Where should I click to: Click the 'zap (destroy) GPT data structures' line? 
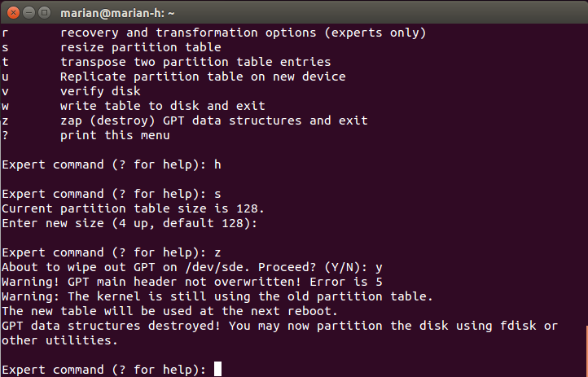click(x=185, y=121)
